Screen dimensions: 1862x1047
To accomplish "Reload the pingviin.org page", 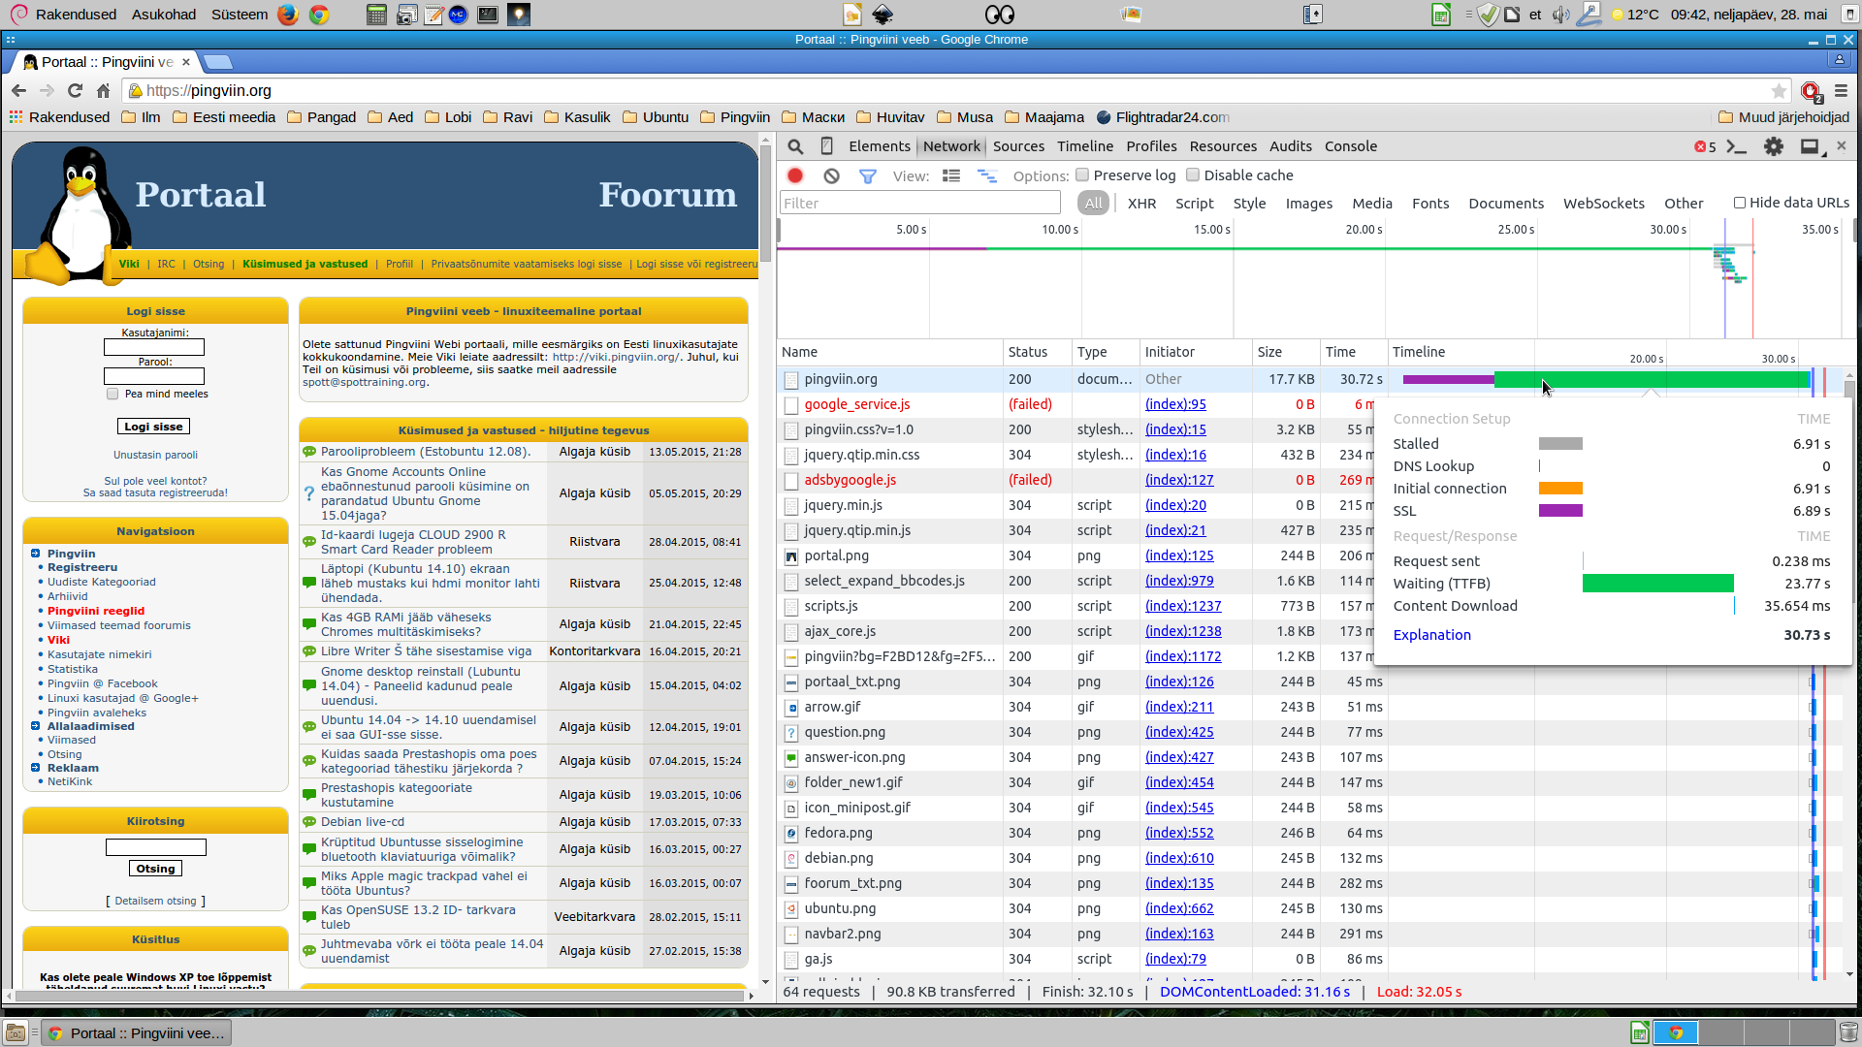I will point(75,90).
